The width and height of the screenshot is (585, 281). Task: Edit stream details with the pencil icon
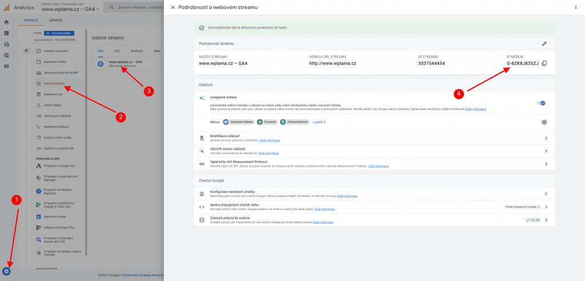544,43
